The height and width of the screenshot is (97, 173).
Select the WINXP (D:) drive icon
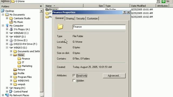11,37
